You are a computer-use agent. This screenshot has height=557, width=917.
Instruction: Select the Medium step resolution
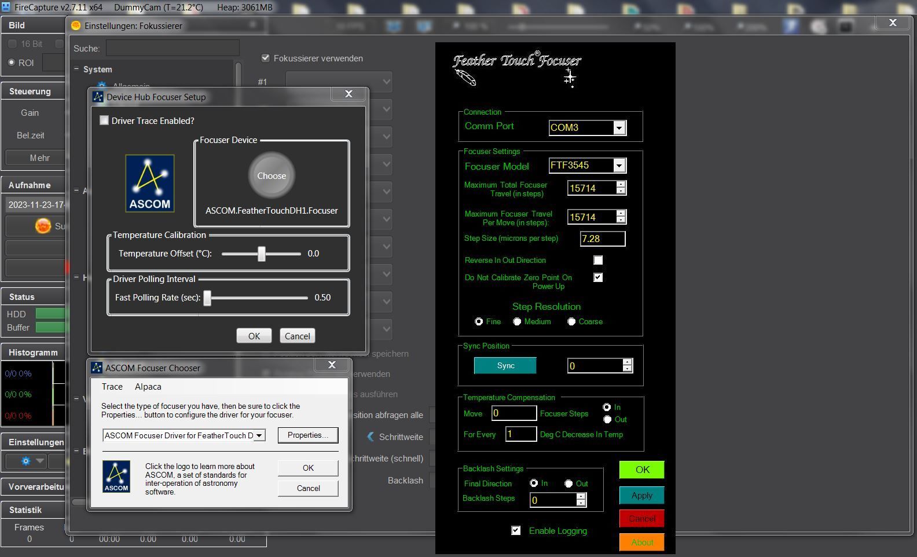click(x=517, y=321)
